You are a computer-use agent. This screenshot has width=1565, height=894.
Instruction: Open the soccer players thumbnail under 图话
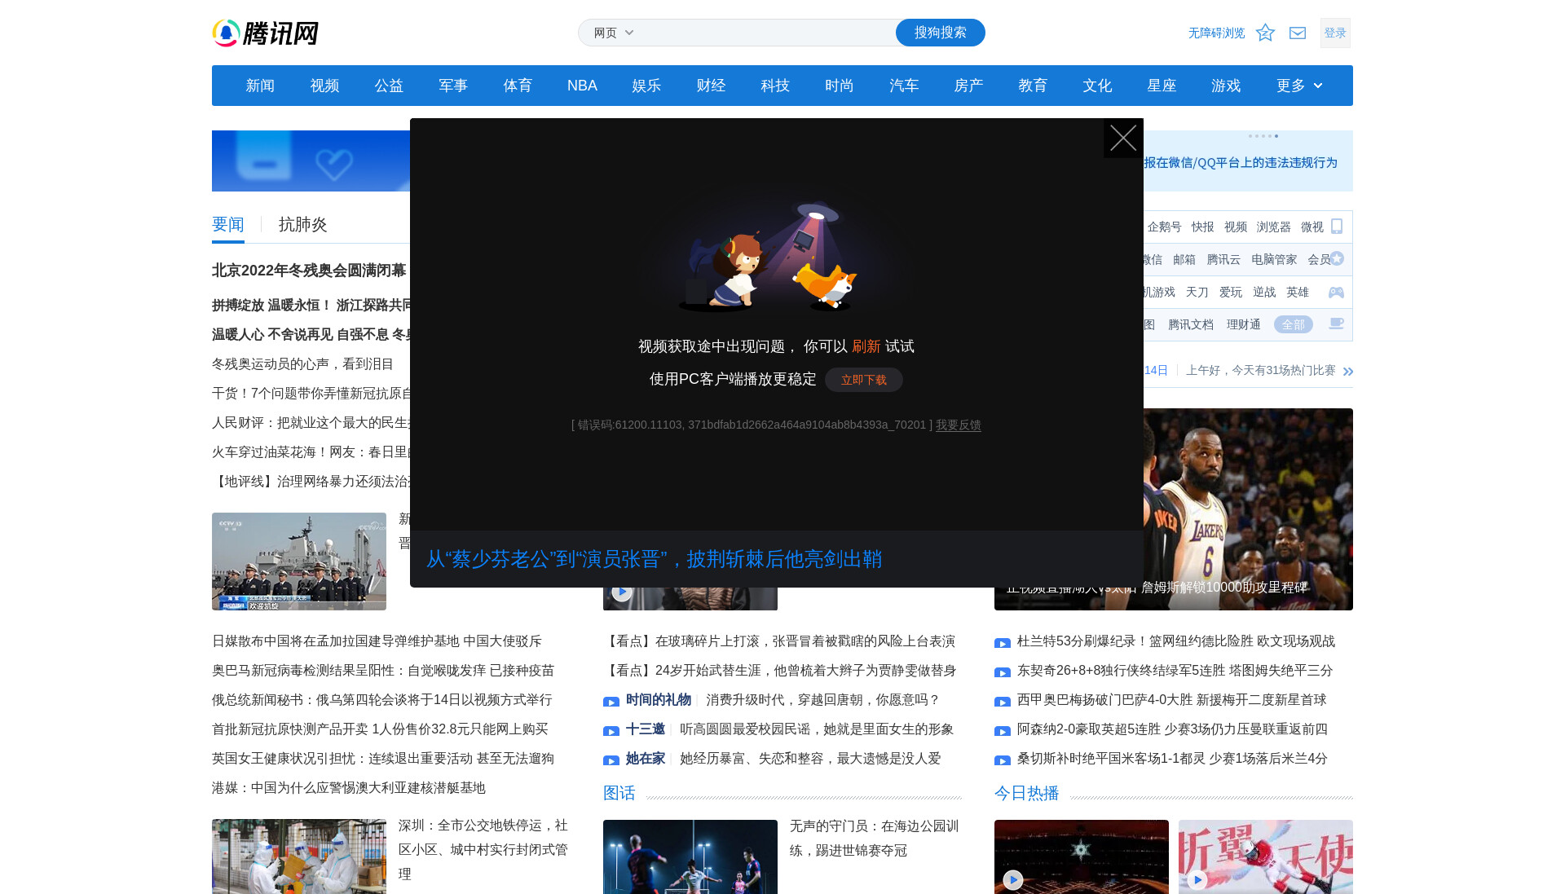(x=690, y=857)
